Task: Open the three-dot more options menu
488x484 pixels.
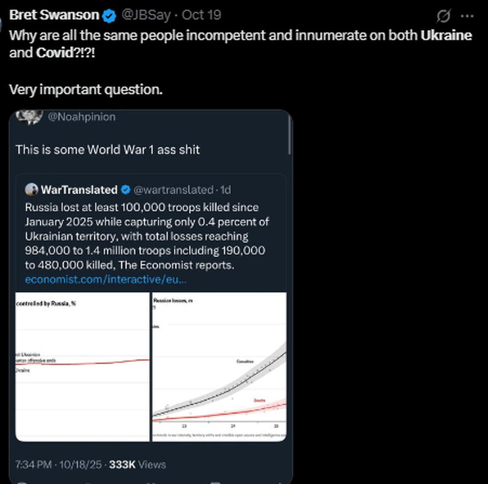Action: (467, 16)
